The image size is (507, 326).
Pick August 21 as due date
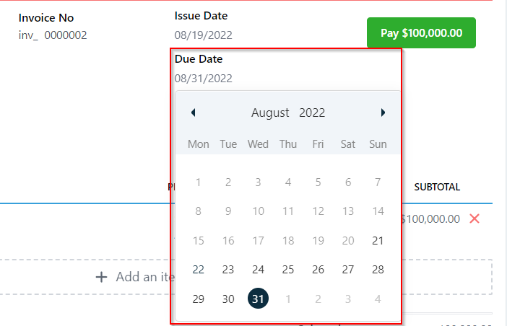(x=378, y=241)
